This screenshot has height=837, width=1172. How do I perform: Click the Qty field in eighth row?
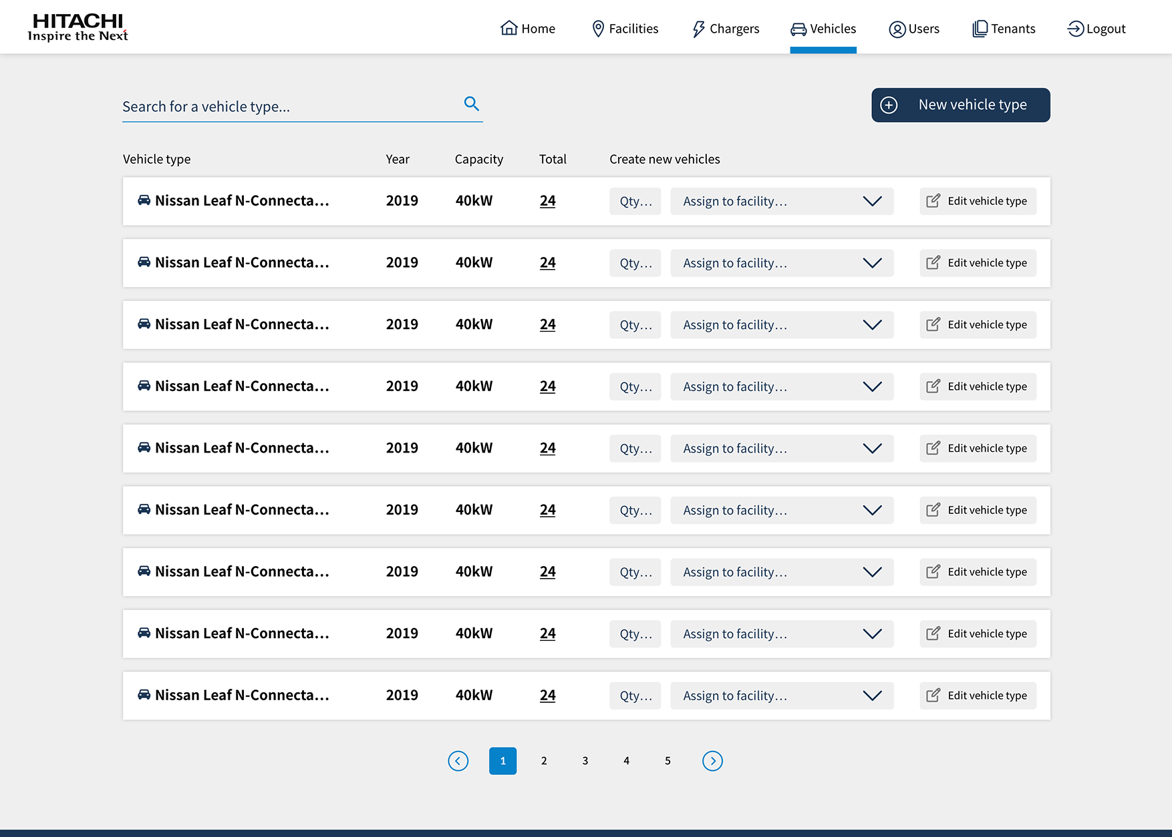click(x=635, y=633)
